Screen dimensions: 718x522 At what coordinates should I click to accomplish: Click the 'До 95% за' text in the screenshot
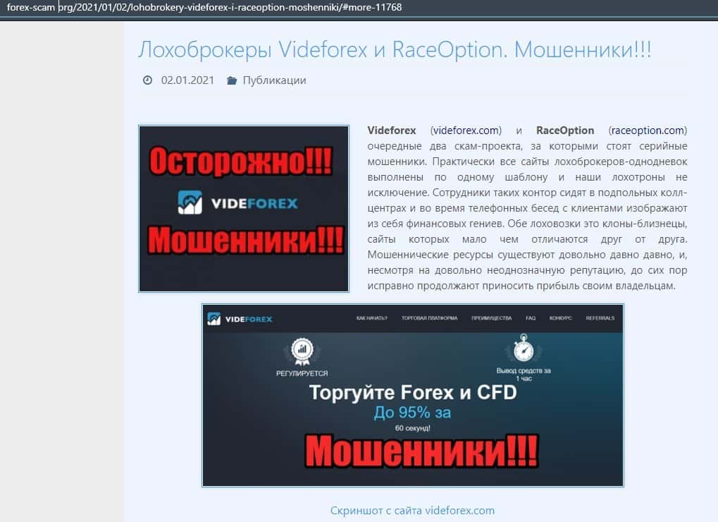pyautogui.click(x=413, y=413)
